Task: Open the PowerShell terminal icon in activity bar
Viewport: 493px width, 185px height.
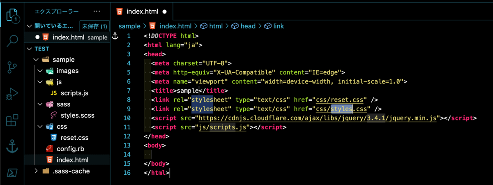Action: pyautogui.click(x=12, y=173)
